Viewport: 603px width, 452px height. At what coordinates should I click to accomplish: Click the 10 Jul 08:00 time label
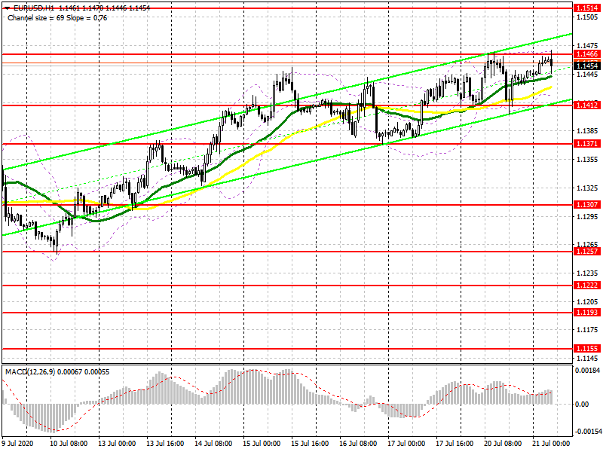(69, 444)
